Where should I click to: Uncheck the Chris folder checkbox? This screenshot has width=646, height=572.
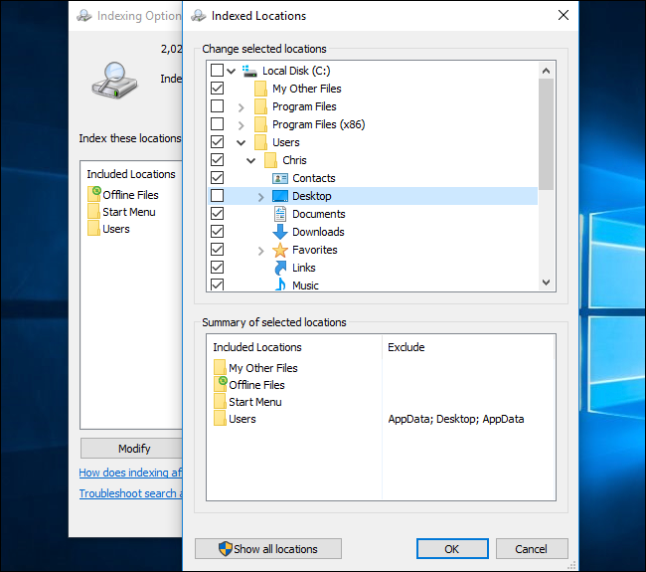217,160
